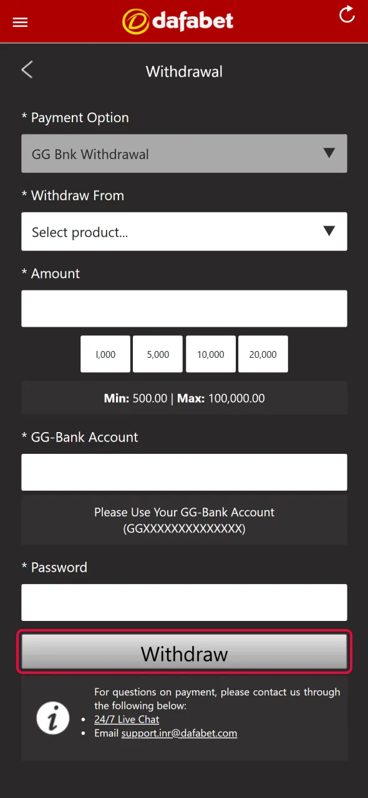The image size is (368, 798).
Task: Go back using the back arrow
Action: (x=26, y=69)
